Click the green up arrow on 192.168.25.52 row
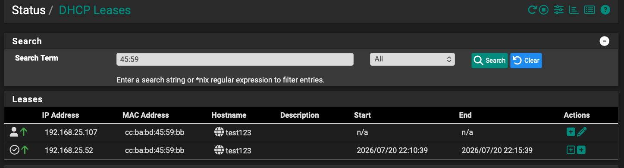Image resolution: width=624 pixels, height=168 pixels. pos(25,150)
